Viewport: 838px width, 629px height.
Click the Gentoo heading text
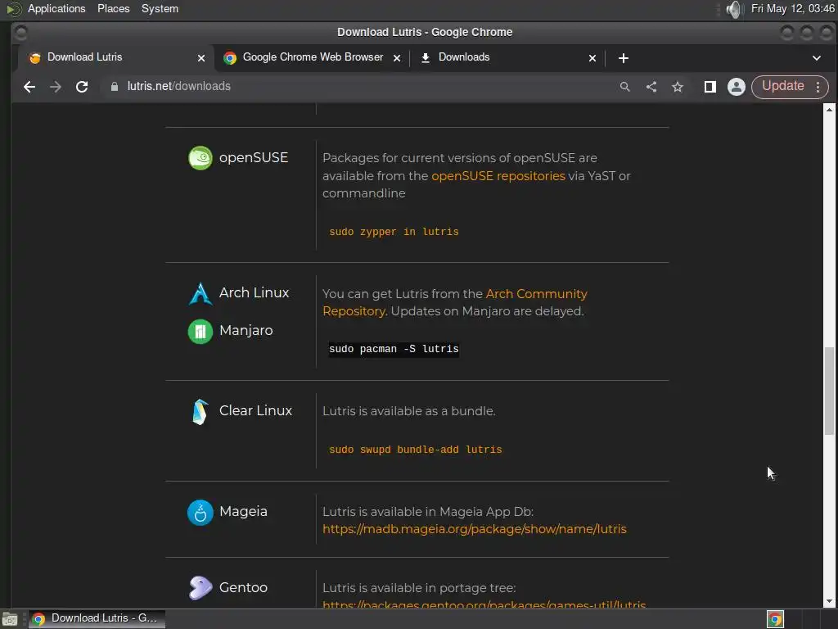[x=243, y=587]
